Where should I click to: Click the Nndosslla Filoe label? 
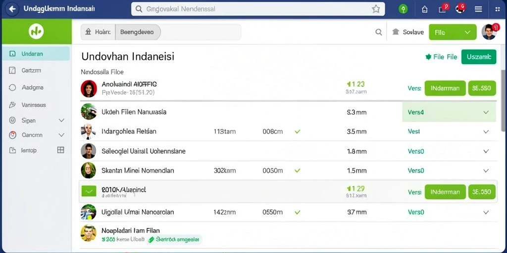click(x=102, y=72)
